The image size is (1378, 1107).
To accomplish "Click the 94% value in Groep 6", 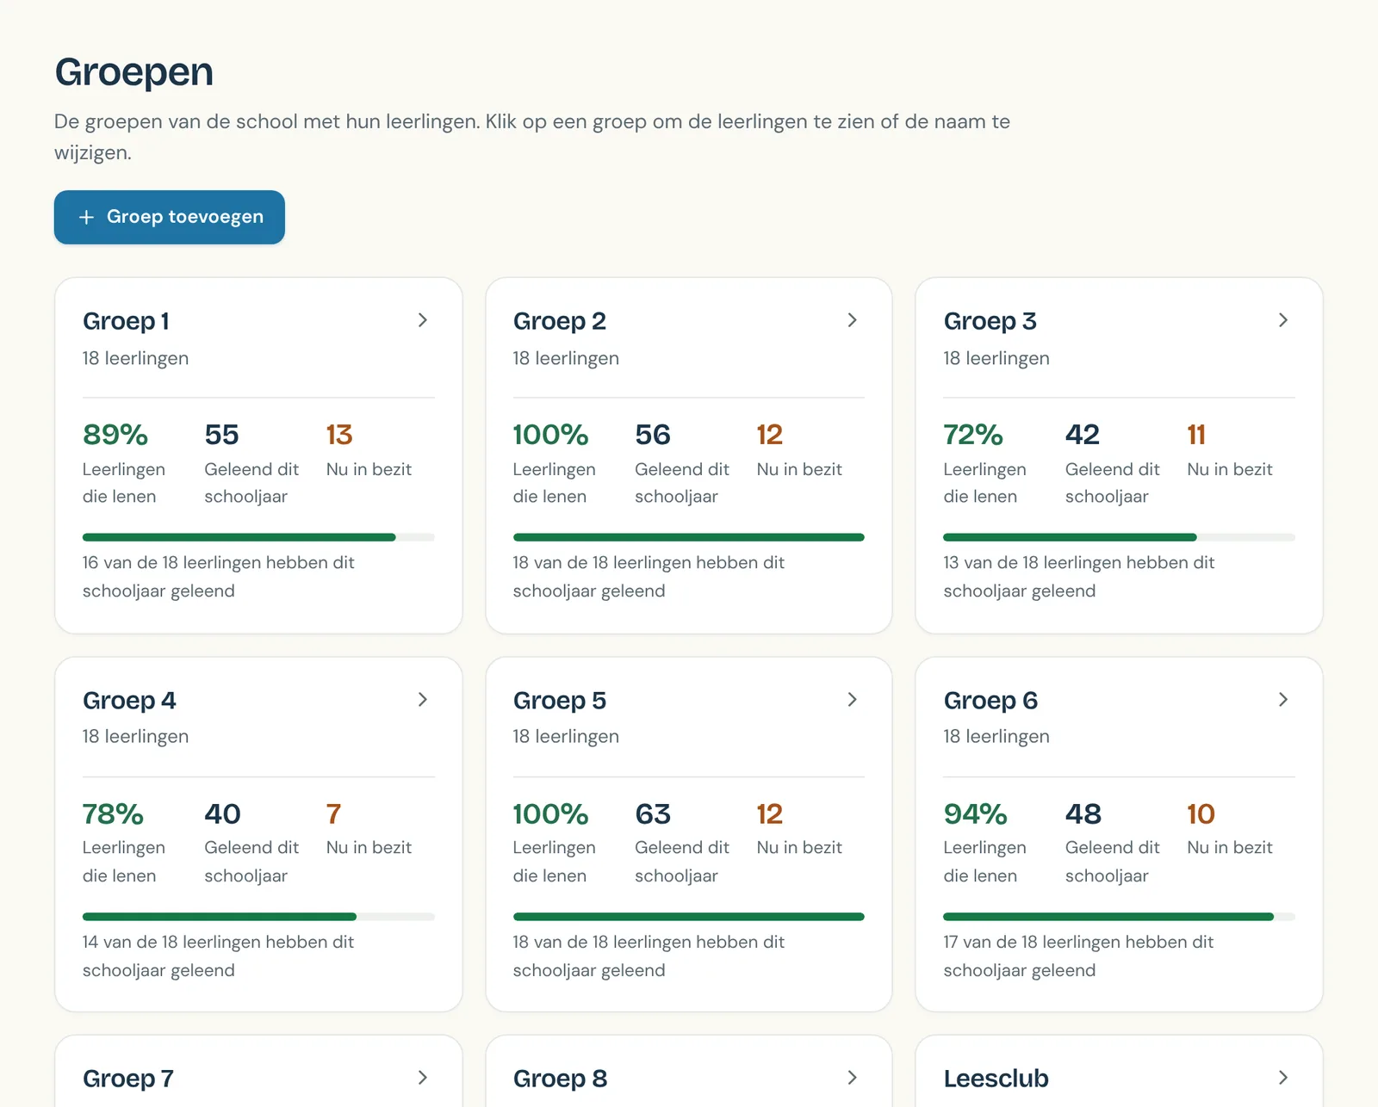I will tap(975, 813).
